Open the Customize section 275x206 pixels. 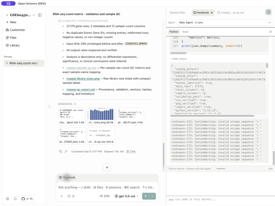tap(15, 30)
